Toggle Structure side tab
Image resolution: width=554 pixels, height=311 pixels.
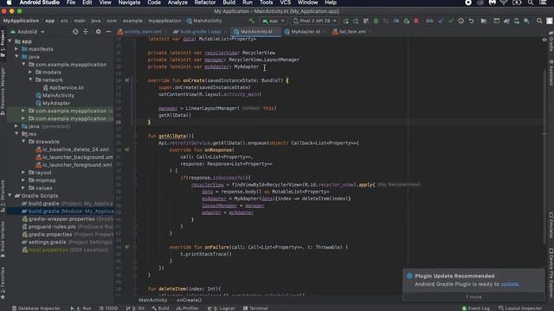pyautogui.click(x=3, y=196)
